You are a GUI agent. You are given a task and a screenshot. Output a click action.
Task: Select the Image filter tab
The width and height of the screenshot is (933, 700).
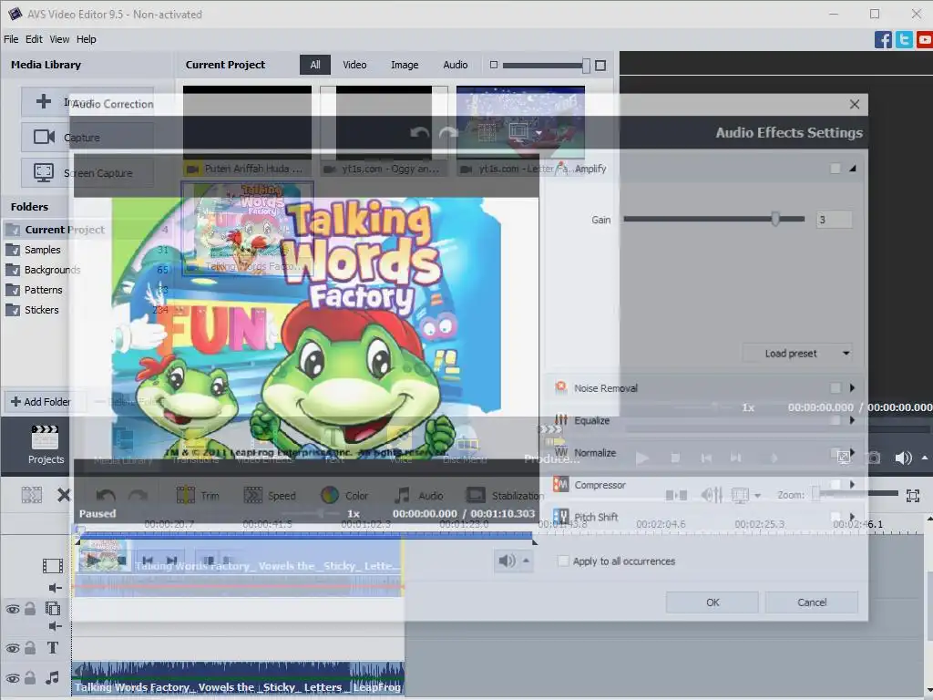tap(404, 65)
